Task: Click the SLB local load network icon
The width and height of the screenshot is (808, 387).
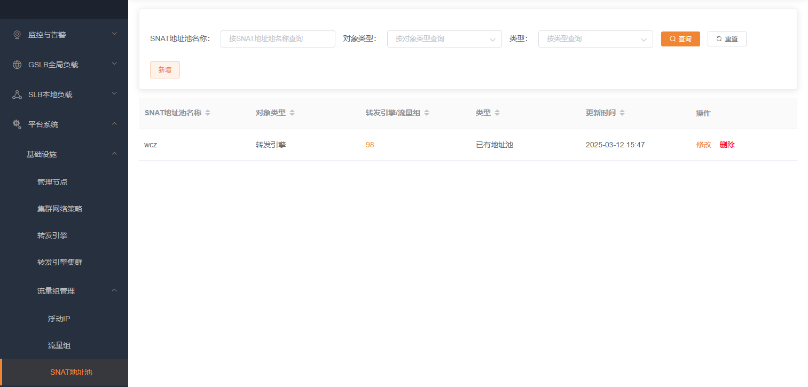Action: [x=17, y=94]
